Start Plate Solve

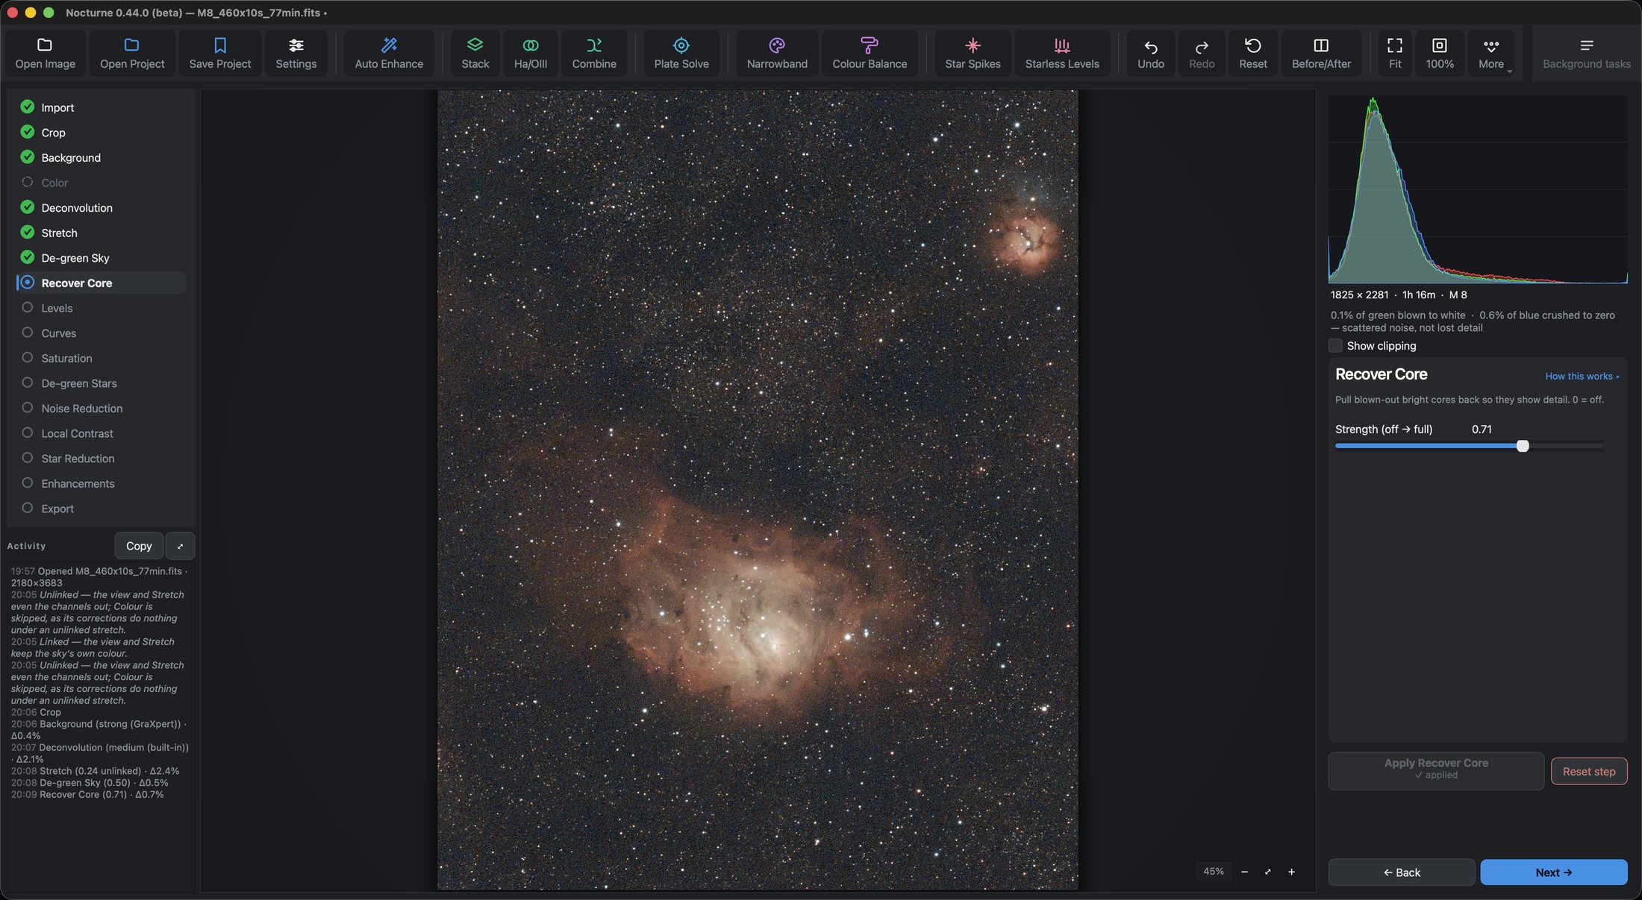click(x=681, y=53)
